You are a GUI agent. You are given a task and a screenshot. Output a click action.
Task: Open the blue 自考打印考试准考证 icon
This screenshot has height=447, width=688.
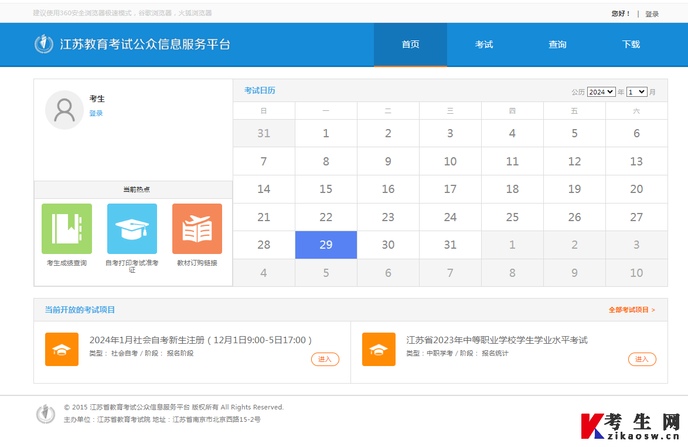coord(132,229)
